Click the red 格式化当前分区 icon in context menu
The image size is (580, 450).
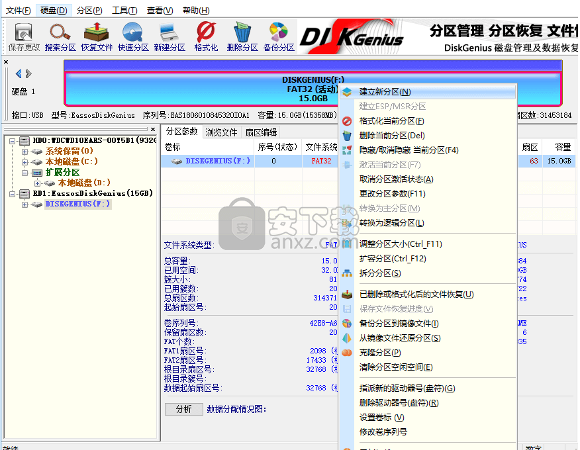(x=347, y=121)
